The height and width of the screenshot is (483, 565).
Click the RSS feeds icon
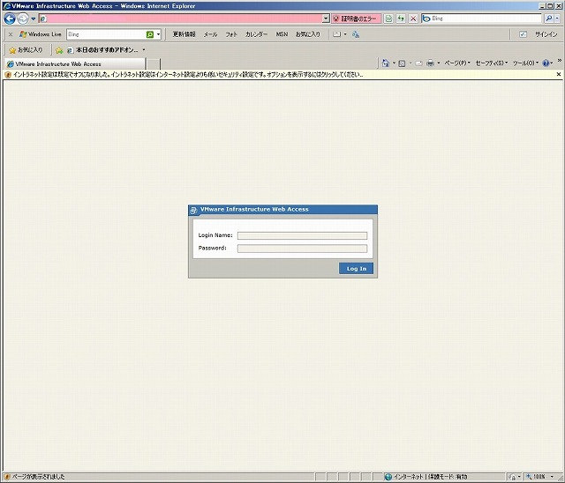coord(402,63)
